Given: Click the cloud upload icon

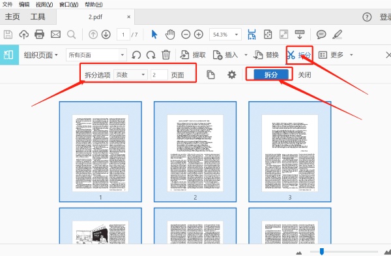Looking at the screenshot, I should tap(24, 35).
